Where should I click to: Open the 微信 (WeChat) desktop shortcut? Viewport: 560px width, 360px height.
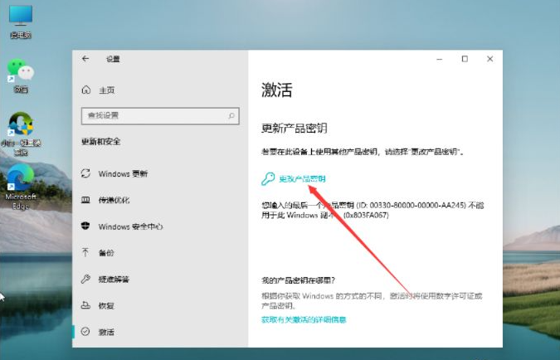click(x=20, y=71)
